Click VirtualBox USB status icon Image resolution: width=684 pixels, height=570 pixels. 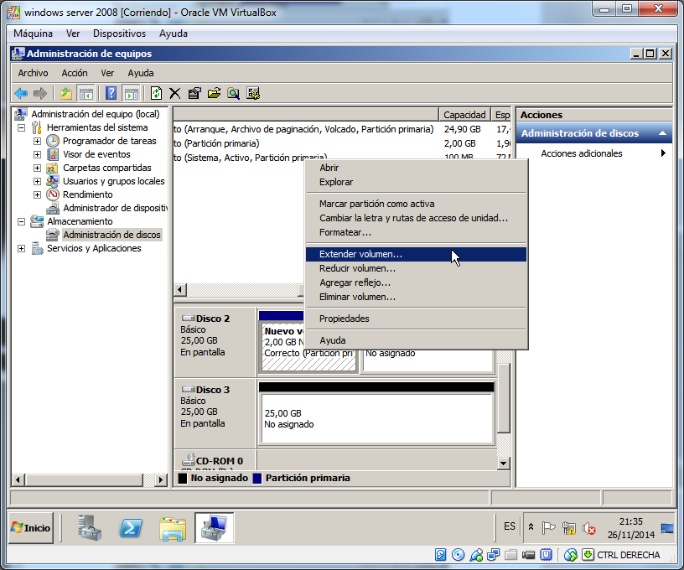pos(476,555)
